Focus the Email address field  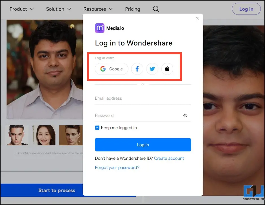coord(143,98)
